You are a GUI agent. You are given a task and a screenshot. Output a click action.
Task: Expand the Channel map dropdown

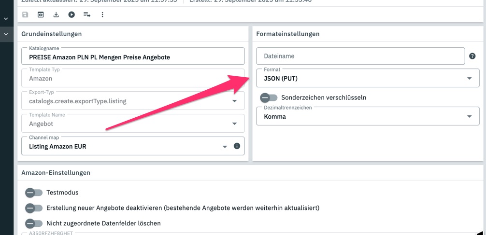click(126, 146)
